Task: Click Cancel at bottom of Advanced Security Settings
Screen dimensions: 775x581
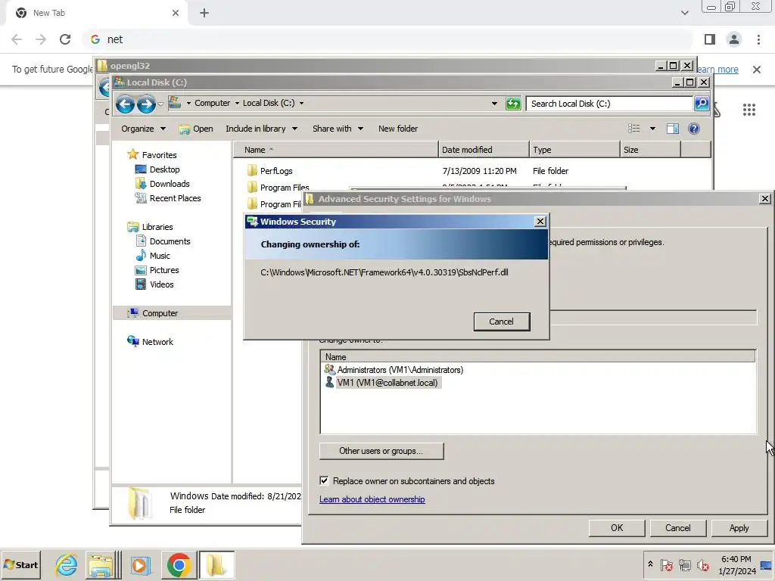Action: click(677, 528)
